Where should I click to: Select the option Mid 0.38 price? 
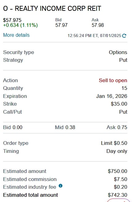point(65,128)
